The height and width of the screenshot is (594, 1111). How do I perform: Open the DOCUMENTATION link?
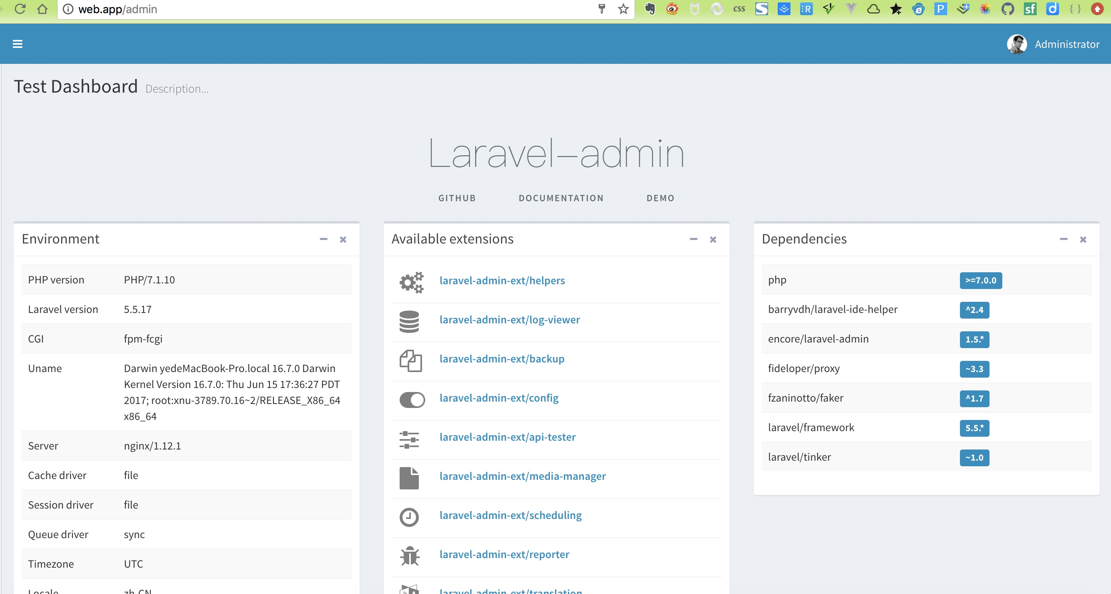pyautogui.click(x=561, y=198)
